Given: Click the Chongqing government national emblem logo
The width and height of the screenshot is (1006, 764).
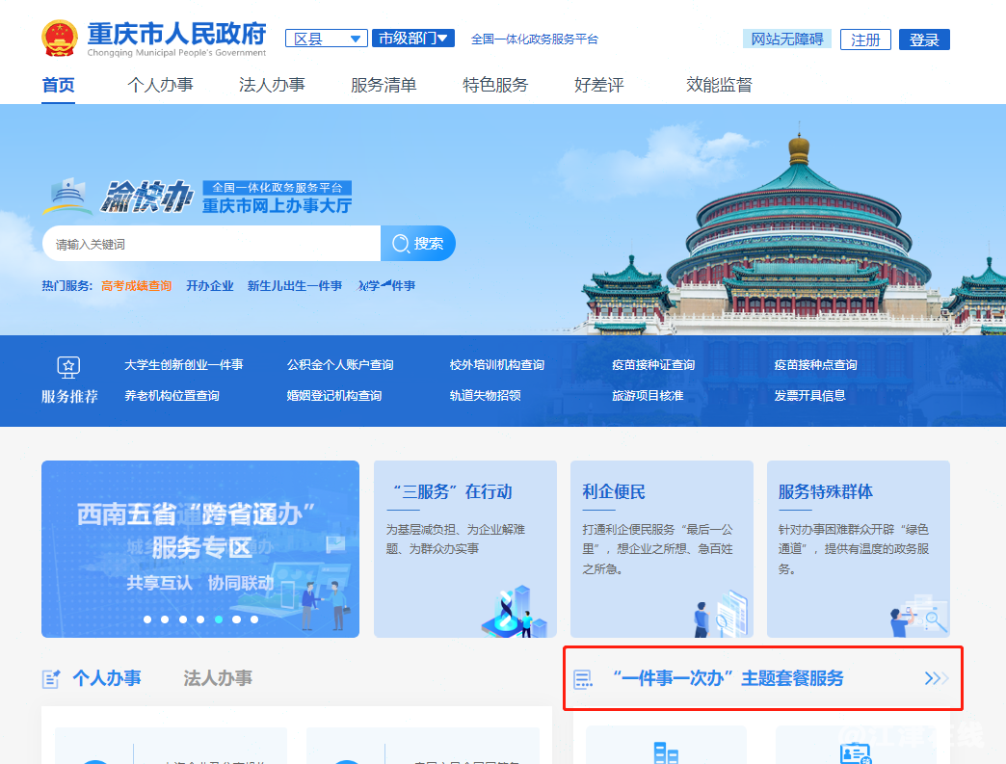Looking at the screenshot, I should point(60,39).
